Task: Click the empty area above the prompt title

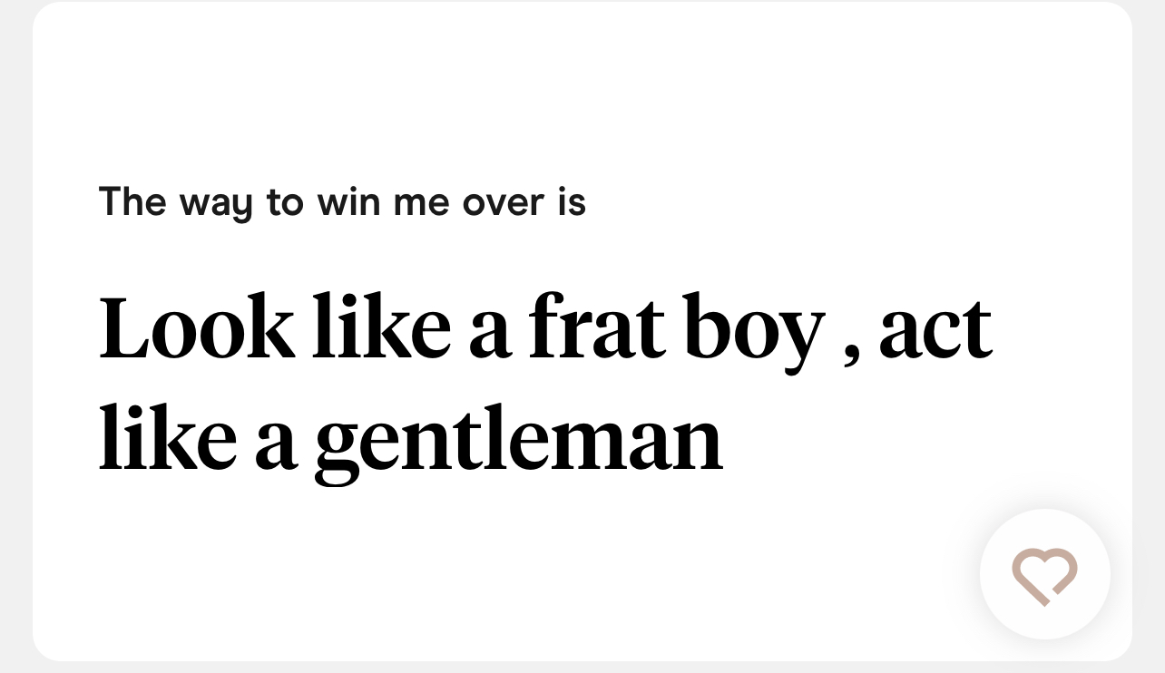Action: coord(581,91)
